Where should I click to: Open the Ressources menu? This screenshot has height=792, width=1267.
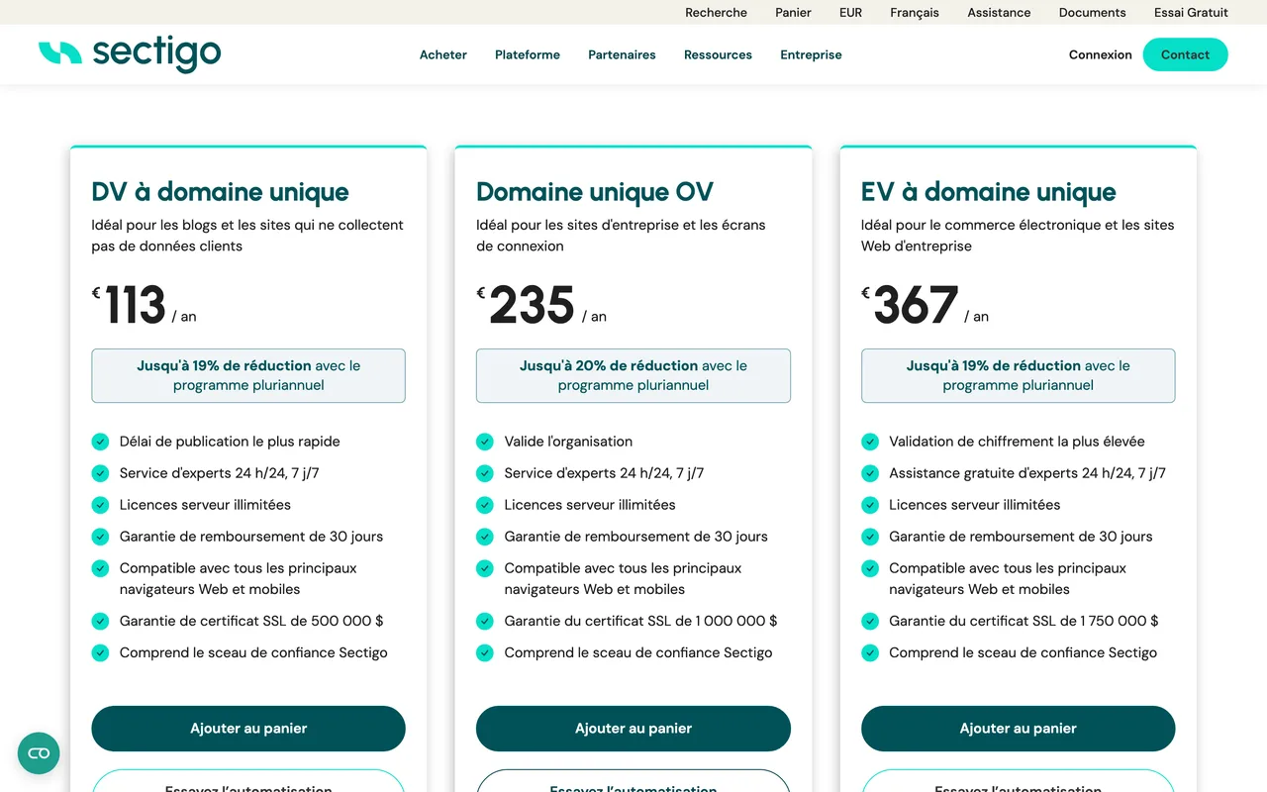click(x=718, y=54)
